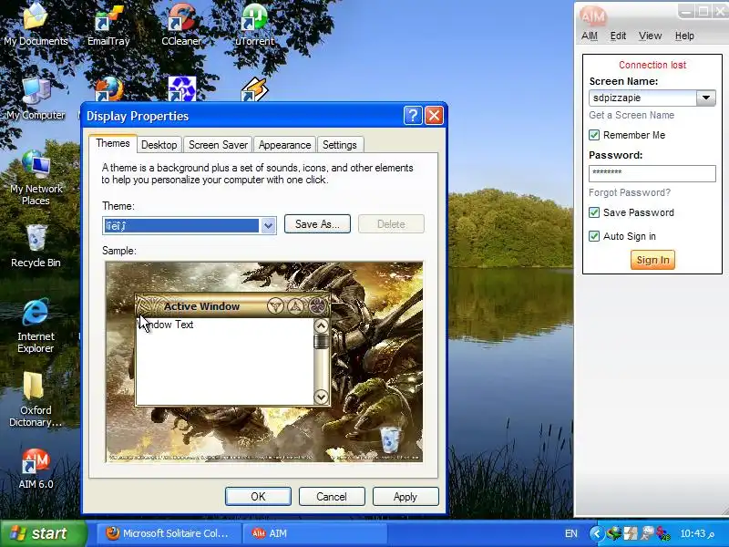This screenshot has height=547, width=729.
Task: Open My Network Places icon
Action: 36,178
